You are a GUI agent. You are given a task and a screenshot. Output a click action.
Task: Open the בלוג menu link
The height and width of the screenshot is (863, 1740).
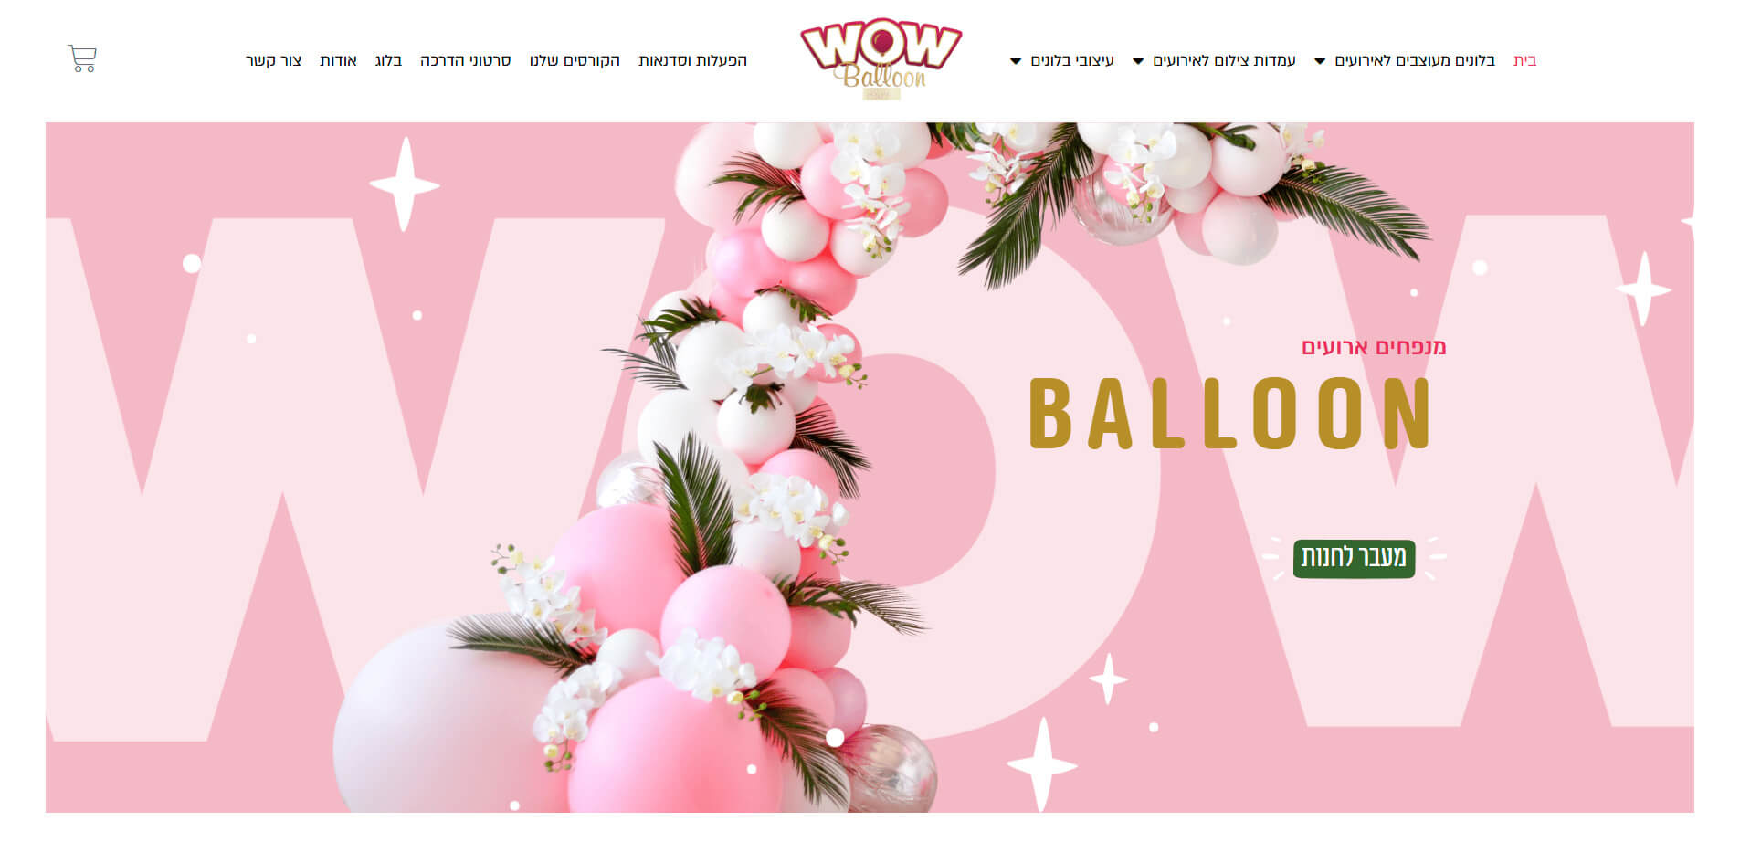[x=388, y=60]
